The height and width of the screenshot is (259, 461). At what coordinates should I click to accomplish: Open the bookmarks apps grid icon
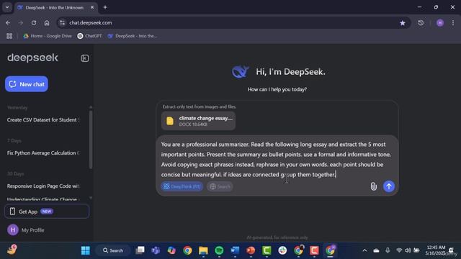coord(9,36)
